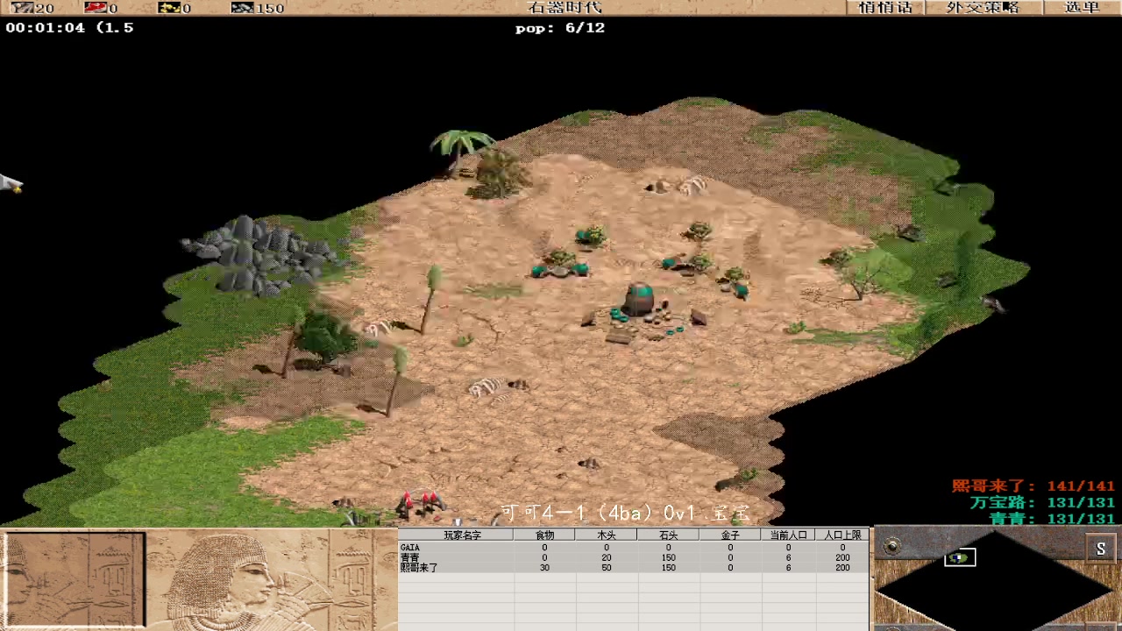The width and height of the screenshot is (1122, 631).
Task: Click the wood value 50 for 熙哥来了
Action: (607, 568)
